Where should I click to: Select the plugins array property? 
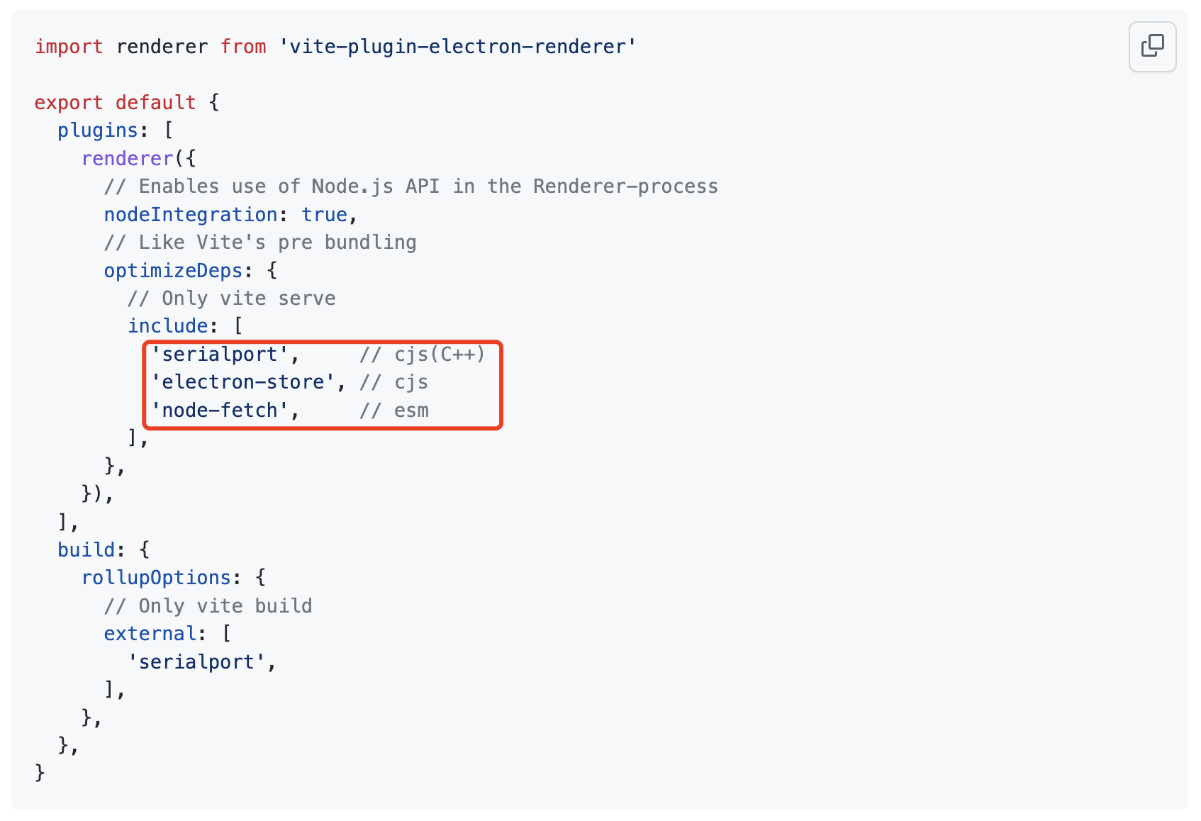(96, 130)
